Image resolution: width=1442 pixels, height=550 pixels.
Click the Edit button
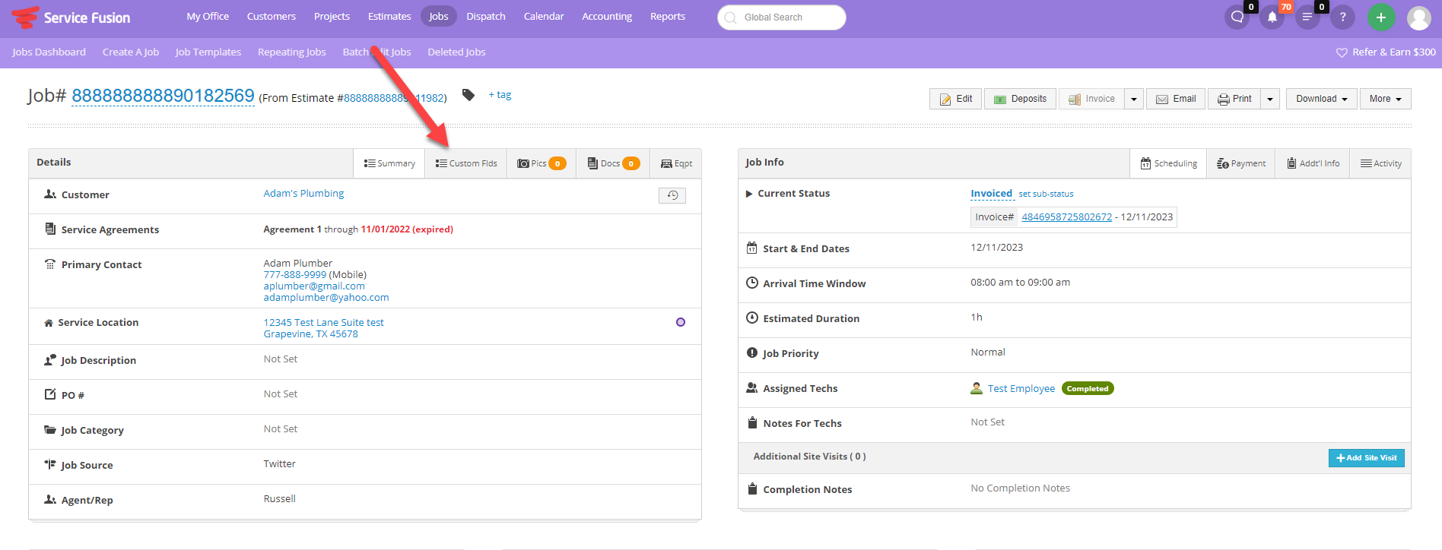(955, 99)
